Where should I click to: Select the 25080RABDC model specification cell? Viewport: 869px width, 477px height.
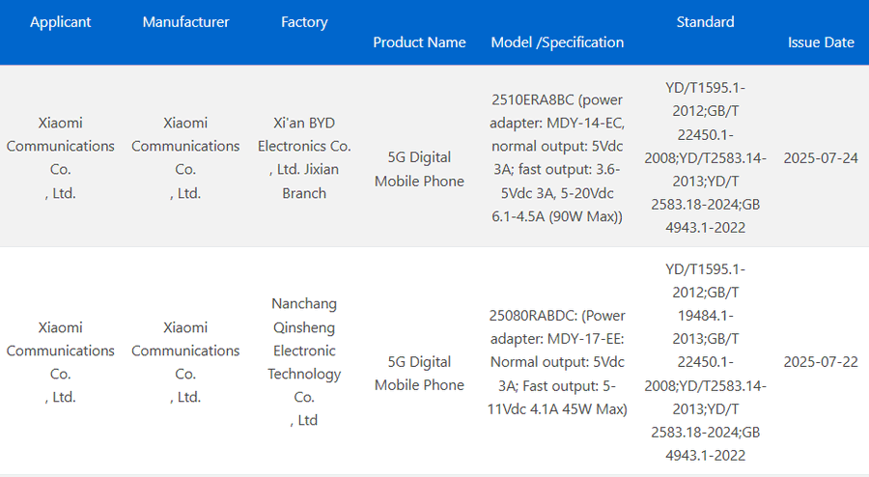pos(557,362)
